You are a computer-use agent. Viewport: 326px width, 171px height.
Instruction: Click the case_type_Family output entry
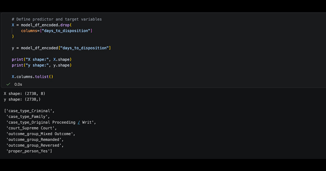click(x=27, y=117)
